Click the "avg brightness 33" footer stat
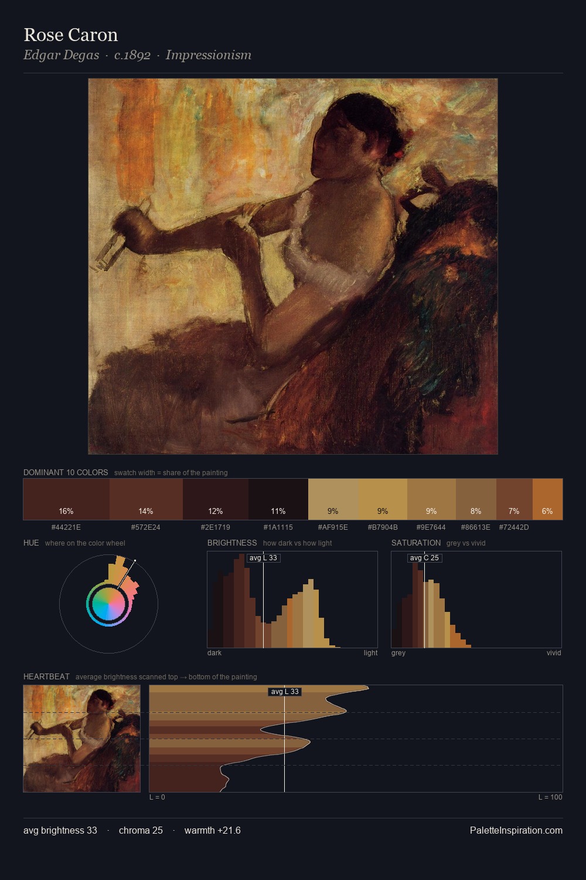This screenshot has height=880, width=586. pyautogui.click(x=60, y=830)
